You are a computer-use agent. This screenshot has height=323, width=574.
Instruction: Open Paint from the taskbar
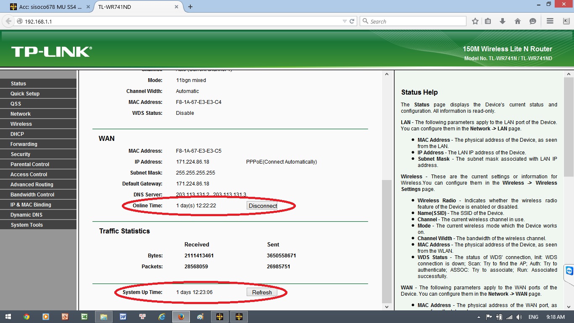pyautogui.click(x=200, y=317)
